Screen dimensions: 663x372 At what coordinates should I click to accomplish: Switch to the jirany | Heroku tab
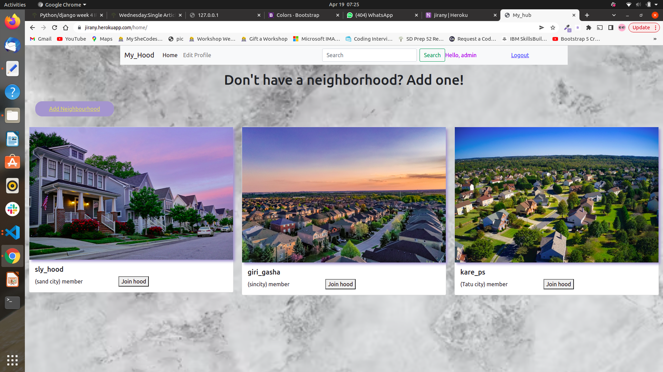tap(451, 15)
